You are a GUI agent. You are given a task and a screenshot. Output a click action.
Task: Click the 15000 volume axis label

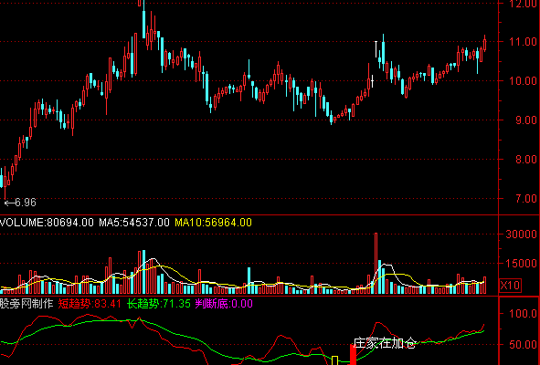click(521, 264)
